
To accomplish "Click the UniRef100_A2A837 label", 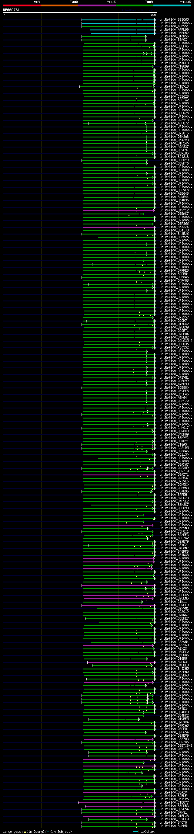I will click(x=174, y=147).
